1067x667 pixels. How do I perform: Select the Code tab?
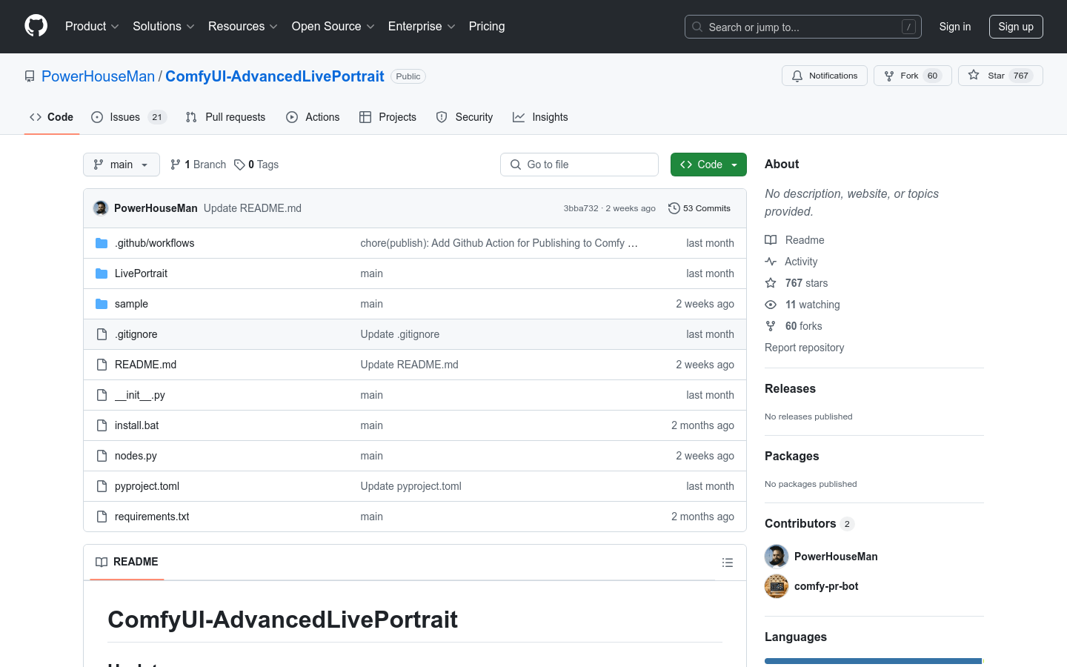pos(51,117)
